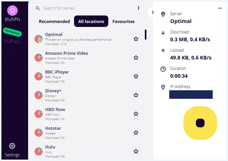Click the Hotstar target icon

(x=38, y=133)
